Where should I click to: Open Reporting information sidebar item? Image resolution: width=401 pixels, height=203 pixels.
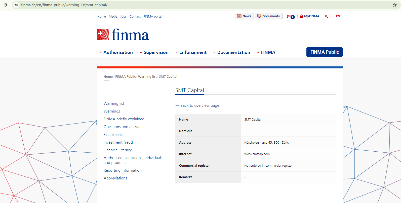123,170
